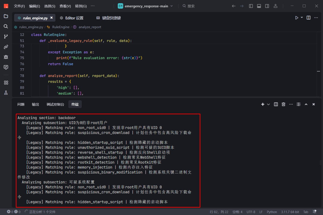Open the new terminal profile dropdown
The height and width of the screenshot is (215, 323).
click(x=268, y=104)
